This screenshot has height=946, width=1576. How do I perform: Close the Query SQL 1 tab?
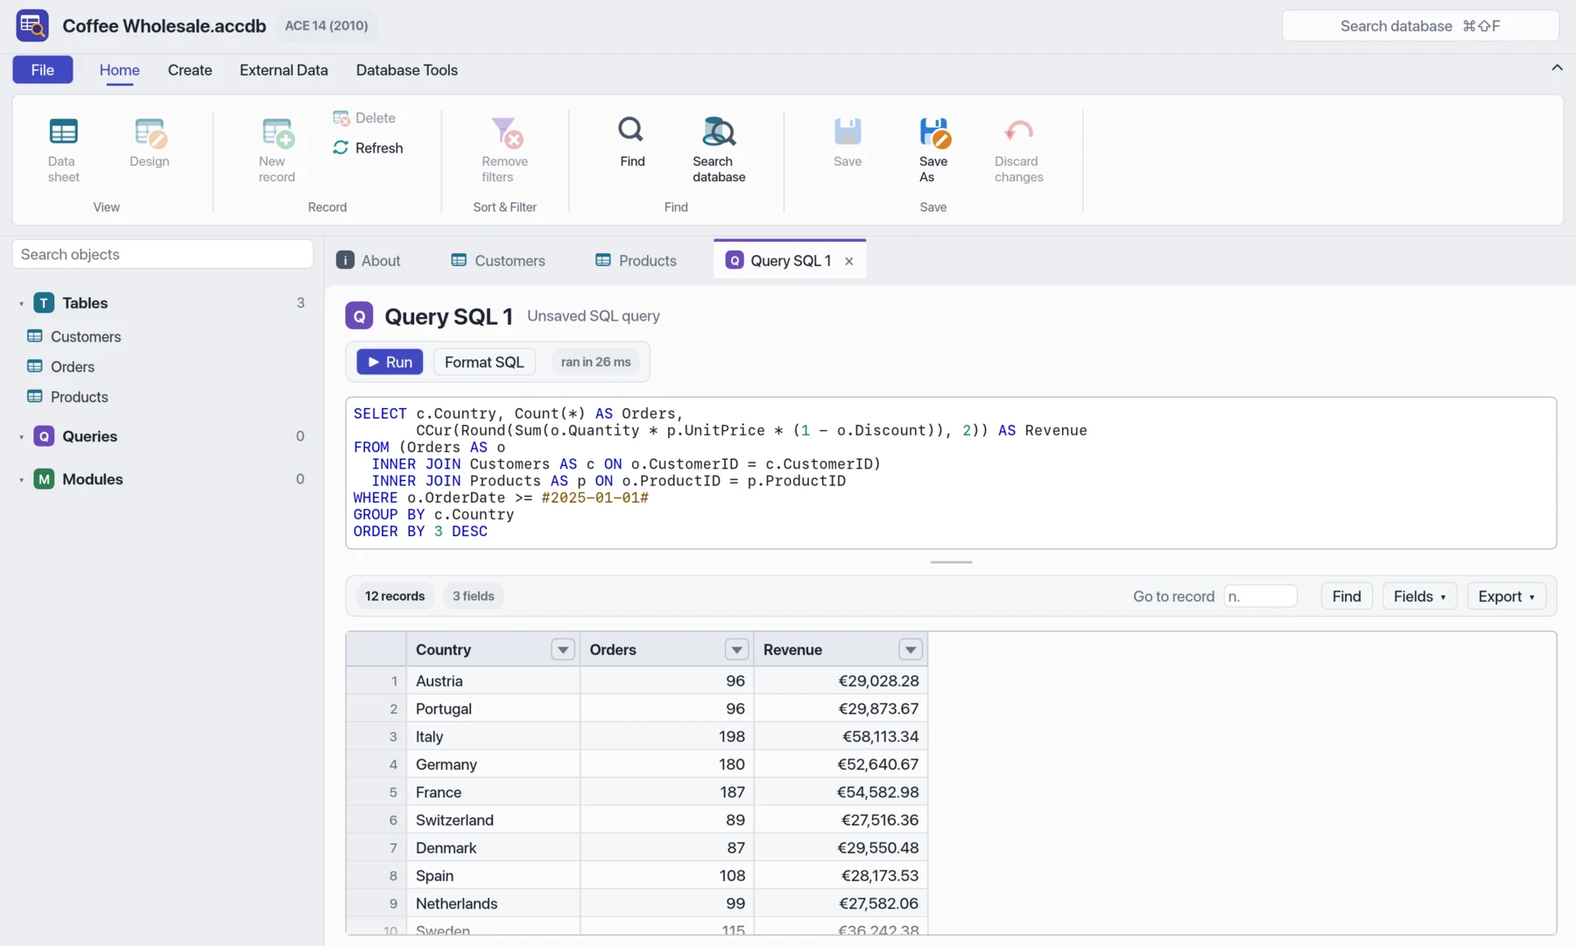848,261
